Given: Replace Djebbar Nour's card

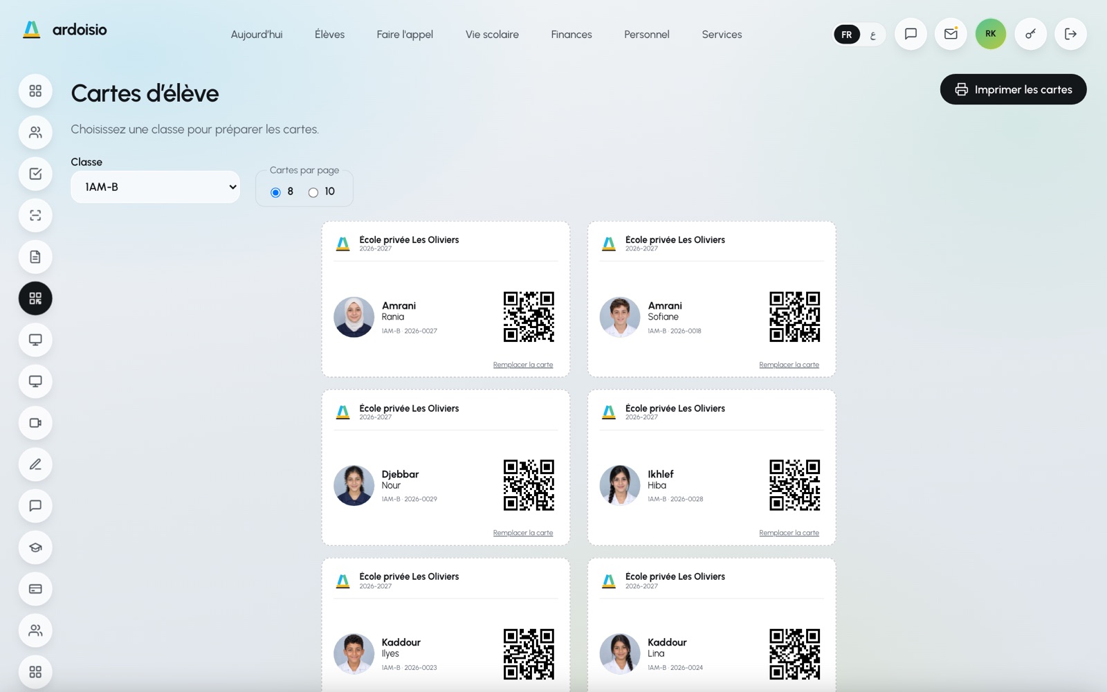Looking at the screenshot, I should click(523, 533).
